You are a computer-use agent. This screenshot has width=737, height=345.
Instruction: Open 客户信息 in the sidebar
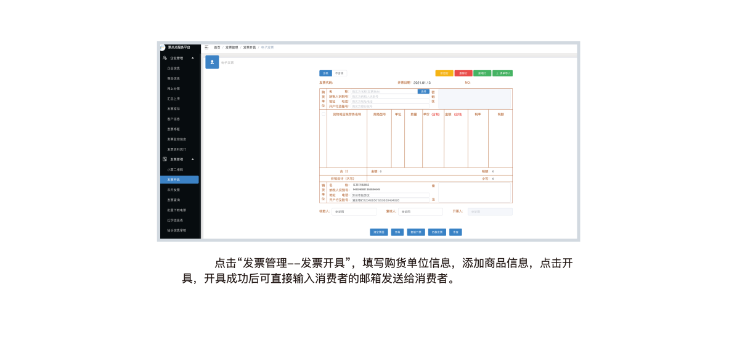tap(173, 119)
